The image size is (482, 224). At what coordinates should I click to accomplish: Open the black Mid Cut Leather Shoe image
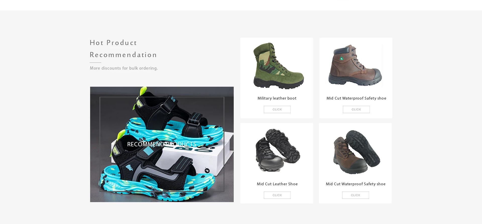coord(278,150)
